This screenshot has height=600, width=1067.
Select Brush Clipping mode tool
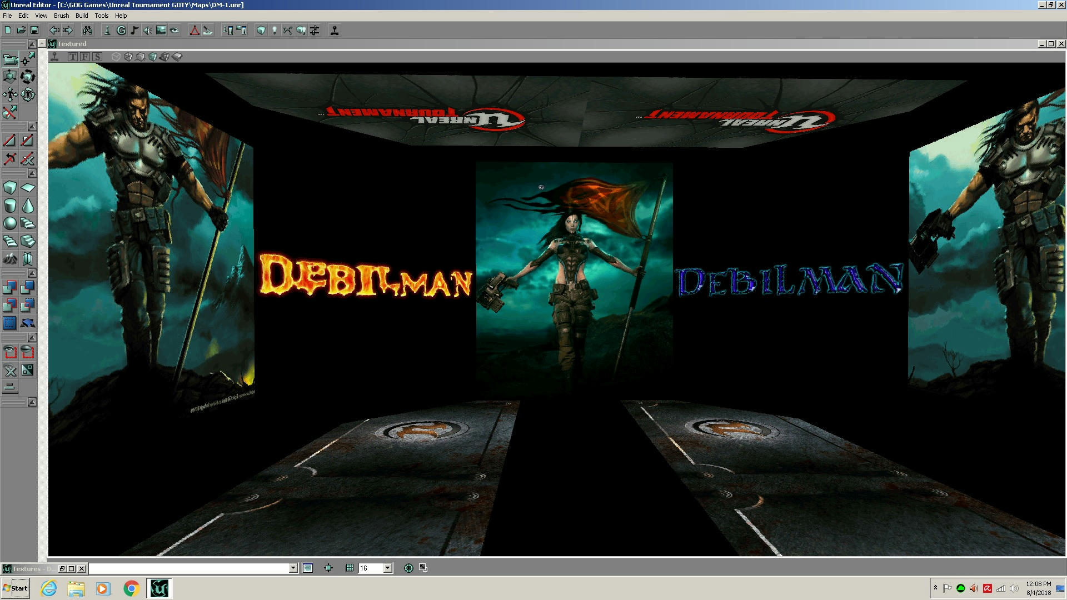10,112
